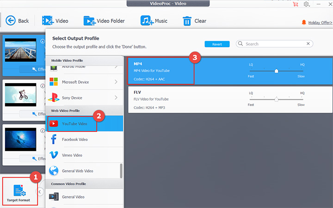Click the Holiday Offer bell icon
This screenshot has height=208, width=333.
(304, 22)
